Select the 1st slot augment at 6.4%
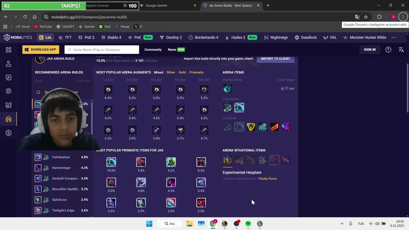Viewport: 409px width, 230px height. pyautogui.click(x=108, y=90)
